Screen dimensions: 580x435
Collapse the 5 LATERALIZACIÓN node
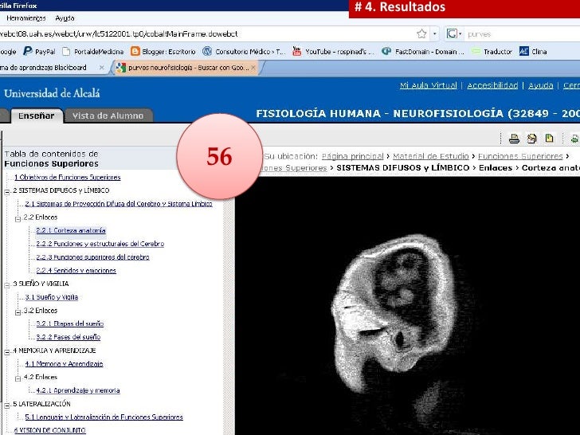(x=7, y=405)
